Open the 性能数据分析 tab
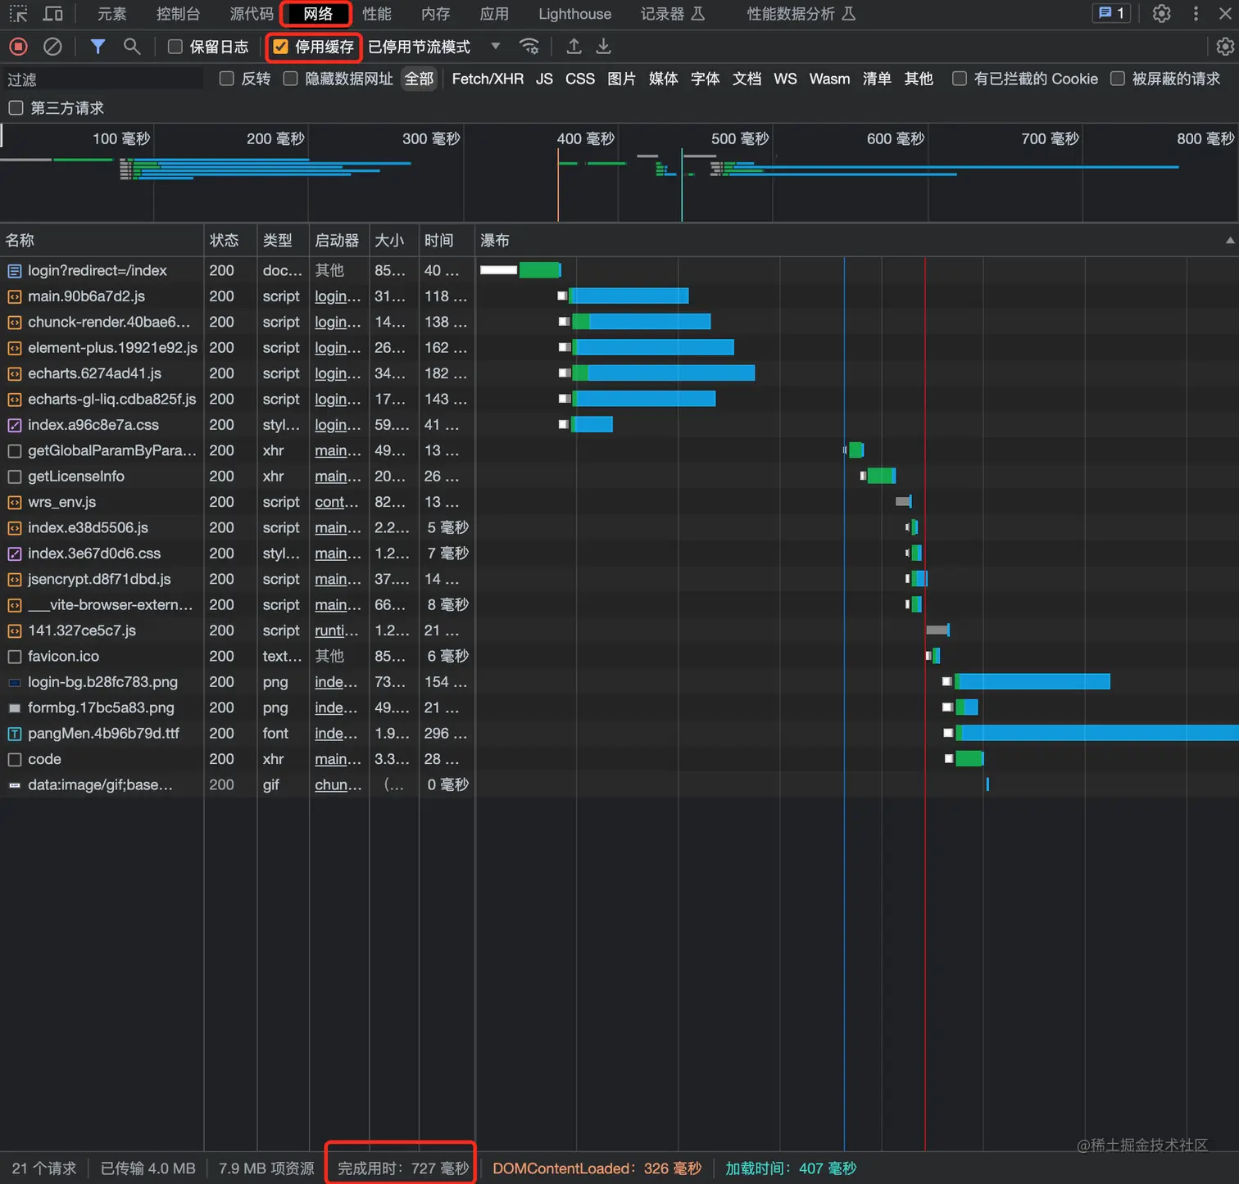Image resolution: width=1239 pixels, height=1184 pixels. [x=801, y=14]
